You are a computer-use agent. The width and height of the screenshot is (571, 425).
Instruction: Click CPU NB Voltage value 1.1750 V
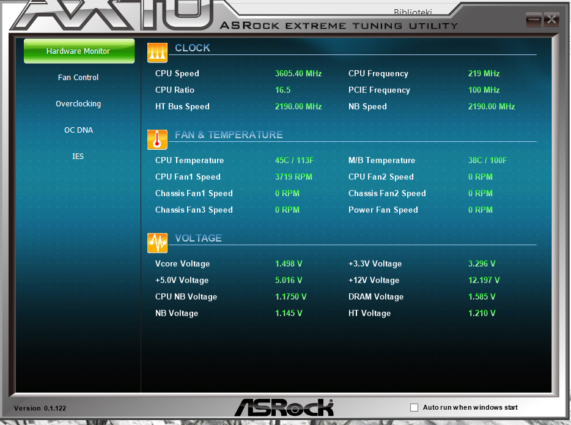point(290,297)
